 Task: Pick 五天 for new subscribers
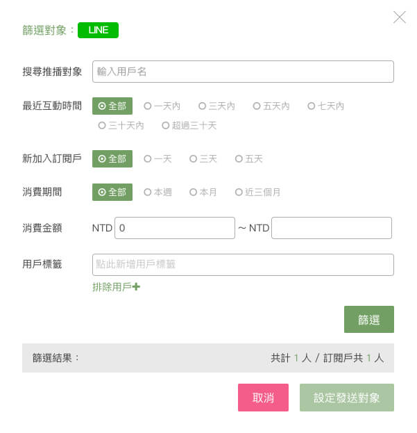tap(249, 159)
